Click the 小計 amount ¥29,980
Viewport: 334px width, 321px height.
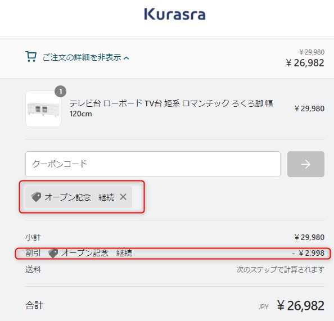pyautogui.click(x=309, y=237)
